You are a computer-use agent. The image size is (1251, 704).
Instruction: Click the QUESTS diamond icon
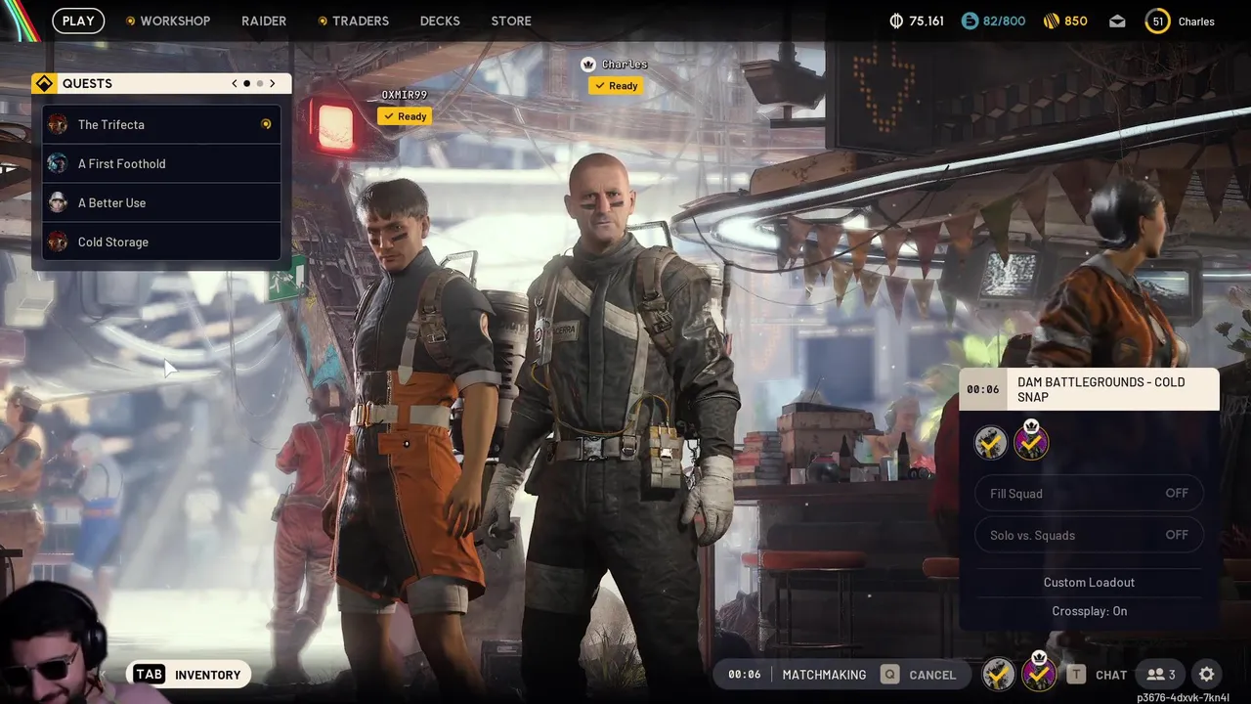(x=44, y=83)
